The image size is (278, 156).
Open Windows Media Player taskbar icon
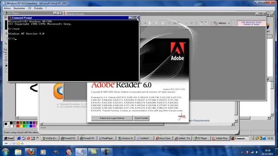(x=43, y=152)
